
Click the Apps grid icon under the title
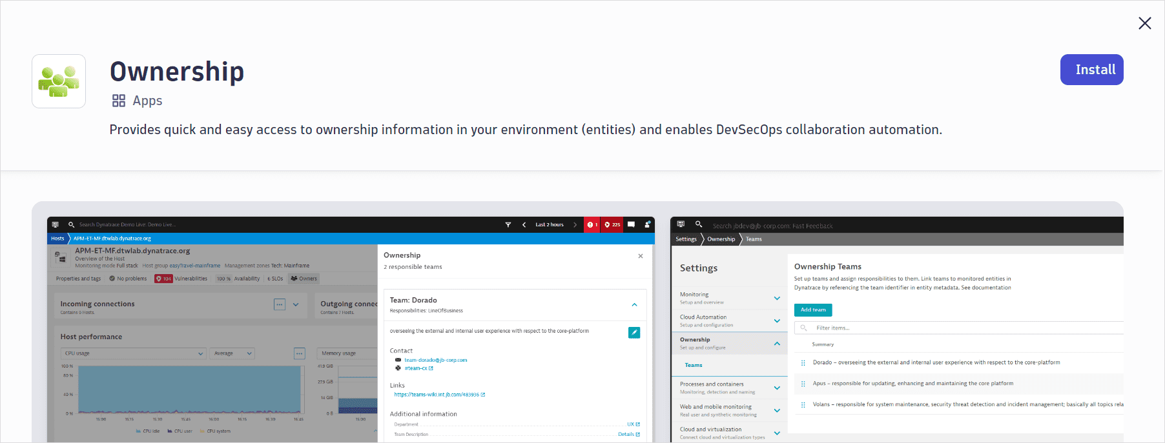(119, 101)
